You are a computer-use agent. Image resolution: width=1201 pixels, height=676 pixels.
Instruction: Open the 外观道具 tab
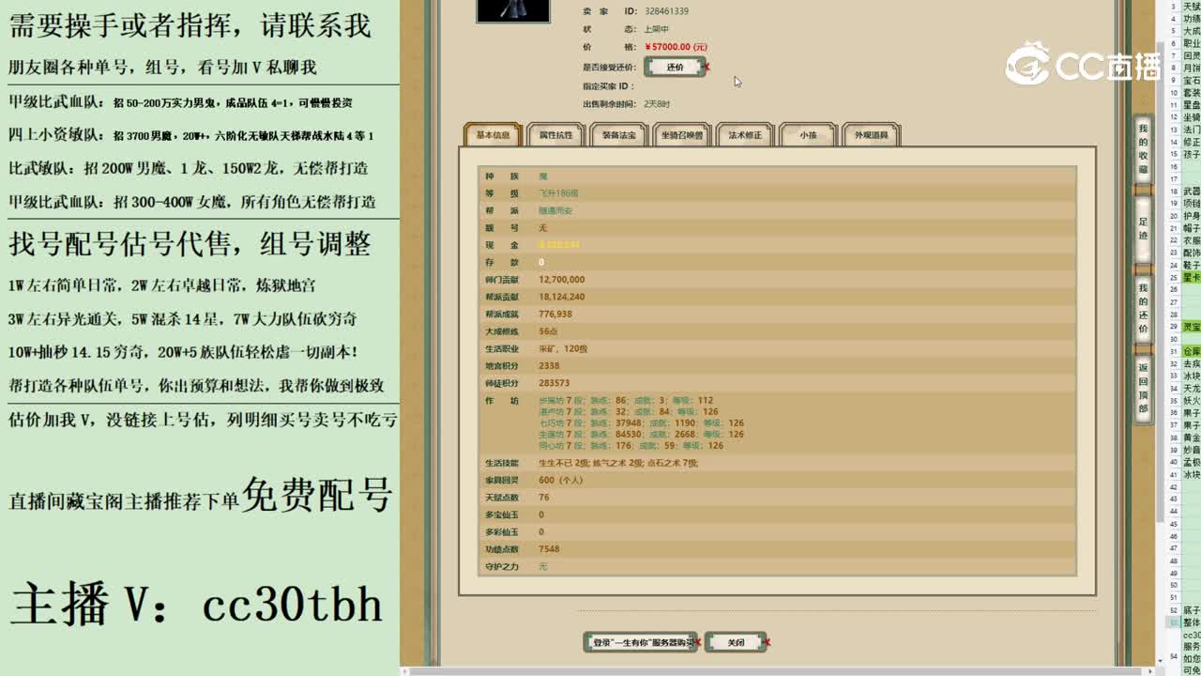click(868, 134)
